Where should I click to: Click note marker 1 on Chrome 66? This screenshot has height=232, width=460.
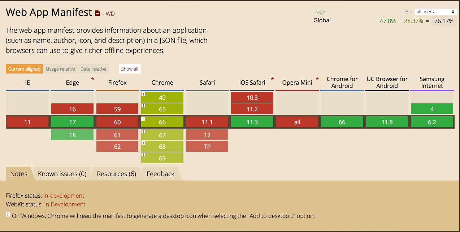[143, 119]
